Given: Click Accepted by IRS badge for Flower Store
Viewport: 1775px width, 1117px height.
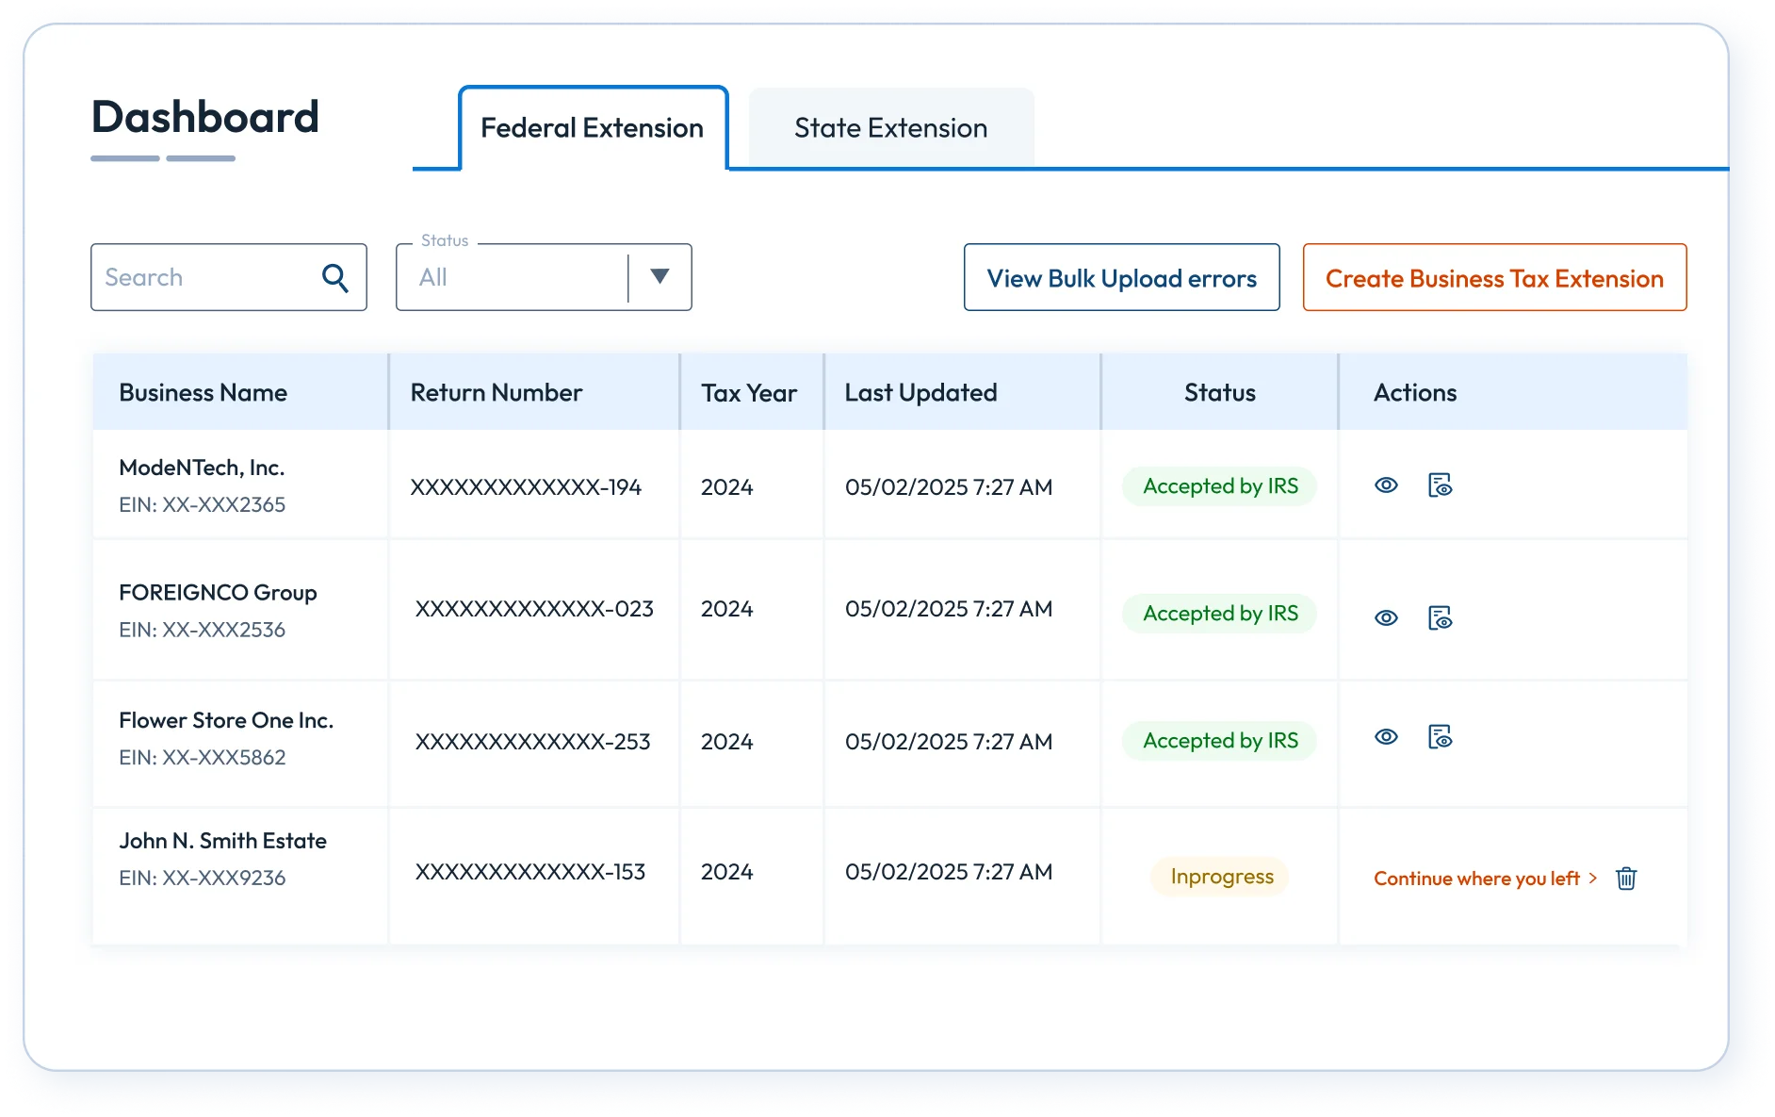Looking at the screenshot, I should point(1220,741).
